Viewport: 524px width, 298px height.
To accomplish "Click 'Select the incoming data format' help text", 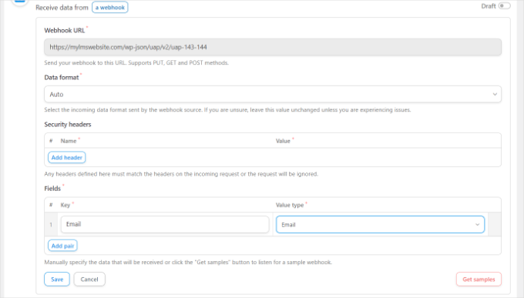I will click(227, 110).
